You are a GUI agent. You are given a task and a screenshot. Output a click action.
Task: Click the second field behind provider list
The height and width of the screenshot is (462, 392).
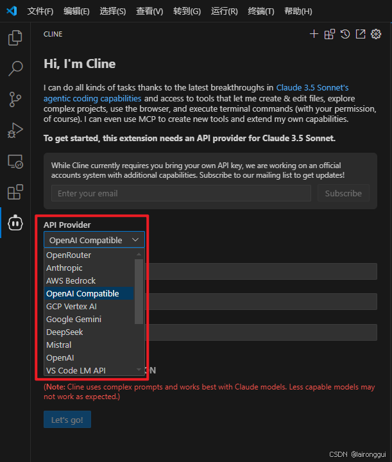click(261, 302)
